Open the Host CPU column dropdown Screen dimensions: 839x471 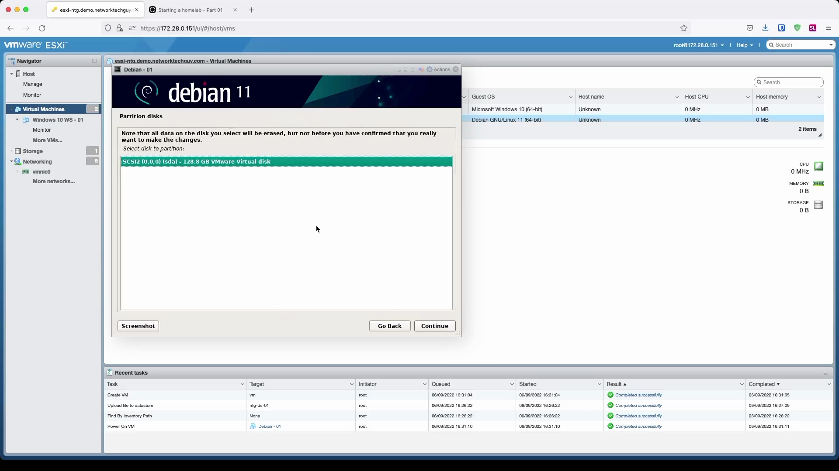point(748,97)
